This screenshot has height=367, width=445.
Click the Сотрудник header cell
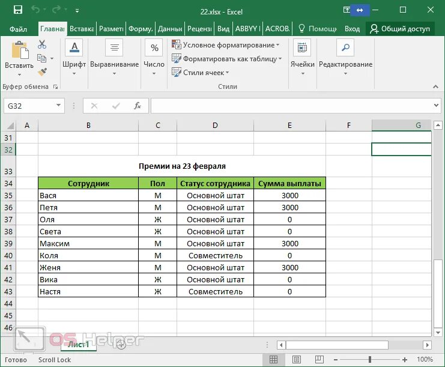tap(88, 183)
